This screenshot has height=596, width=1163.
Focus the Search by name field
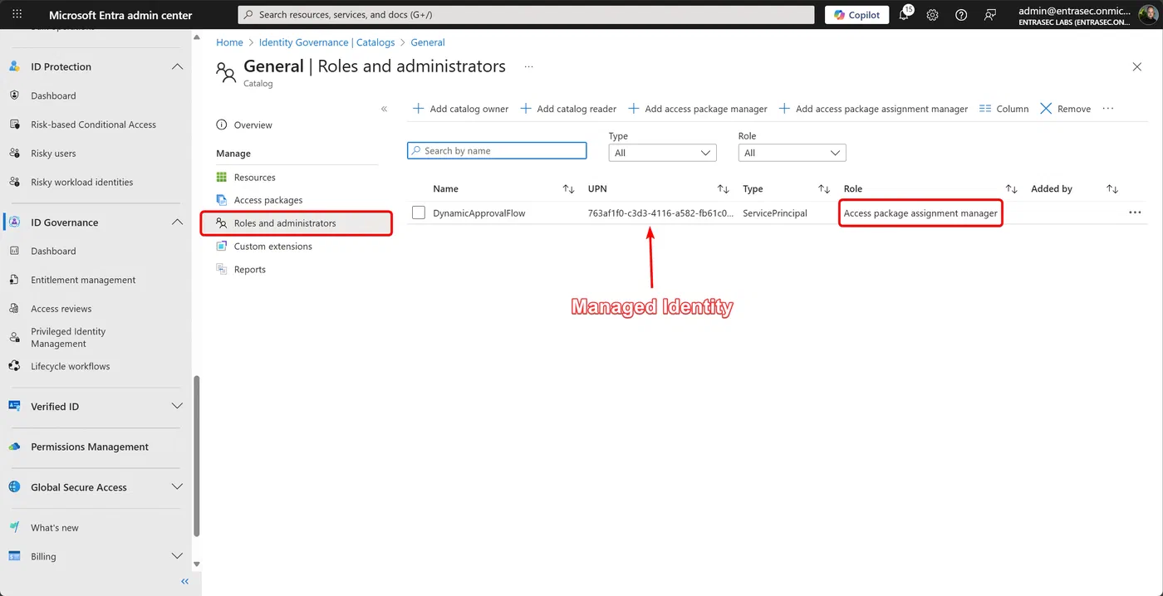pos(497,151)
